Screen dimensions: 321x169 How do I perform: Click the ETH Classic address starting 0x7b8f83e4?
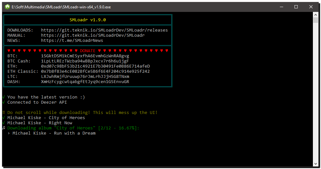[x=95, y=71]
